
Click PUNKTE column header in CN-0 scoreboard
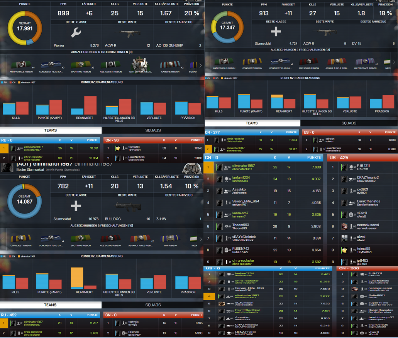point(314,158)
